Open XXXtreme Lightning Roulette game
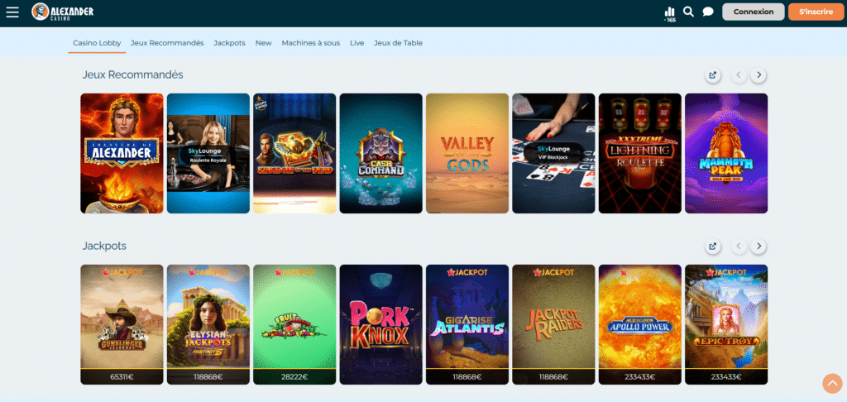This screenshot has width=847, height=402. pos(640,154)
